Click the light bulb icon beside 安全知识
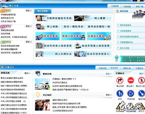The image size is (145, 114). pos(38,95)
